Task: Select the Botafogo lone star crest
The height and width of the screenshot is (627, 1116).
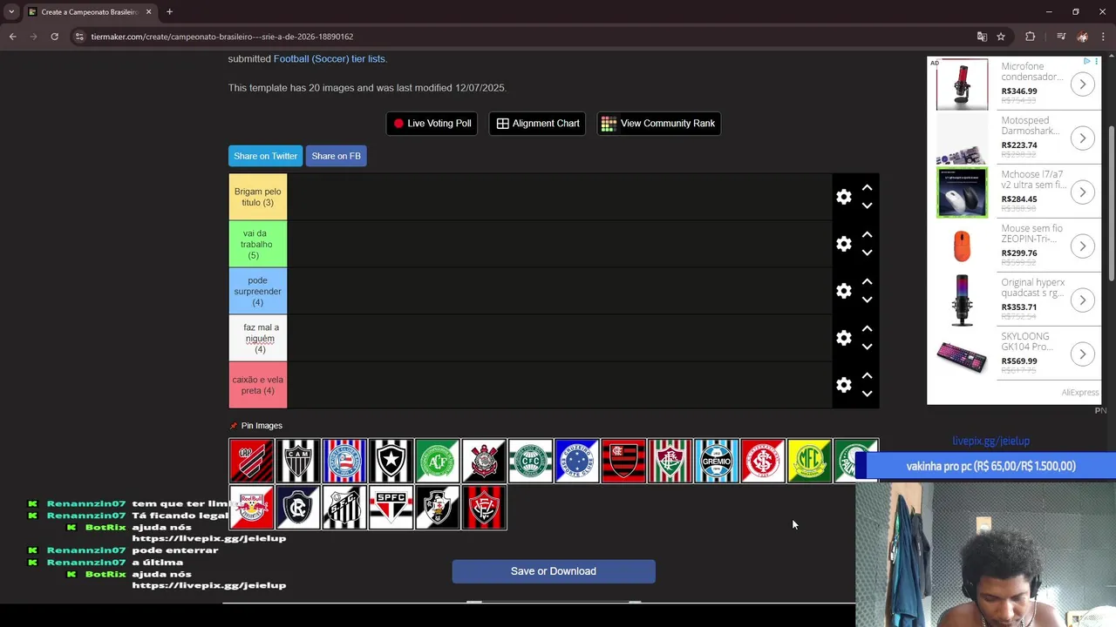Action: coord(391,461)
